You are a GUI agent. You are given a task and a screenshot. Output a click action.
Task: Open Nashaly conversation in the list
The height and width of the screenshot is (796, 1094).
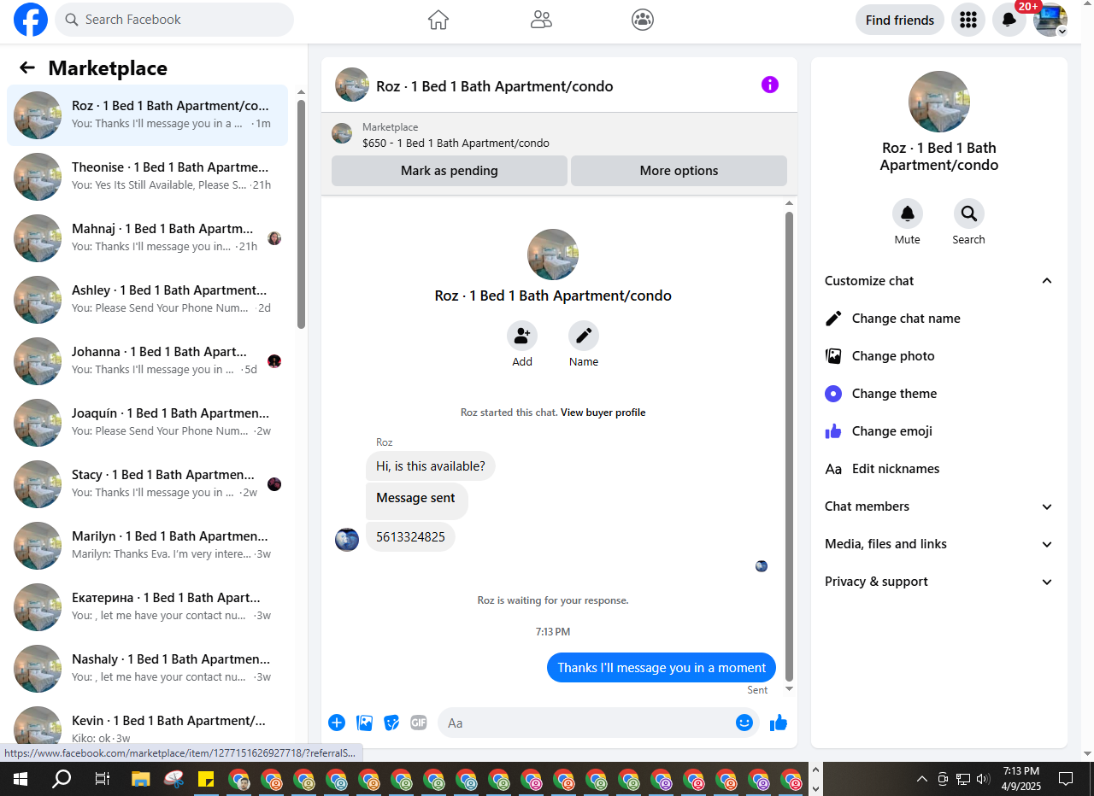pyautogui.click(x=147, y=669)
